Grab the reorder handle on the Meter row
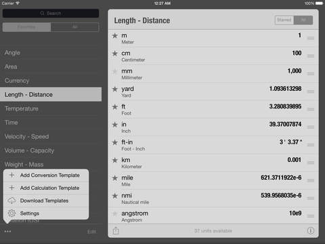The height and width of the screenshot is (244, 325). click(x=311, y=38)
